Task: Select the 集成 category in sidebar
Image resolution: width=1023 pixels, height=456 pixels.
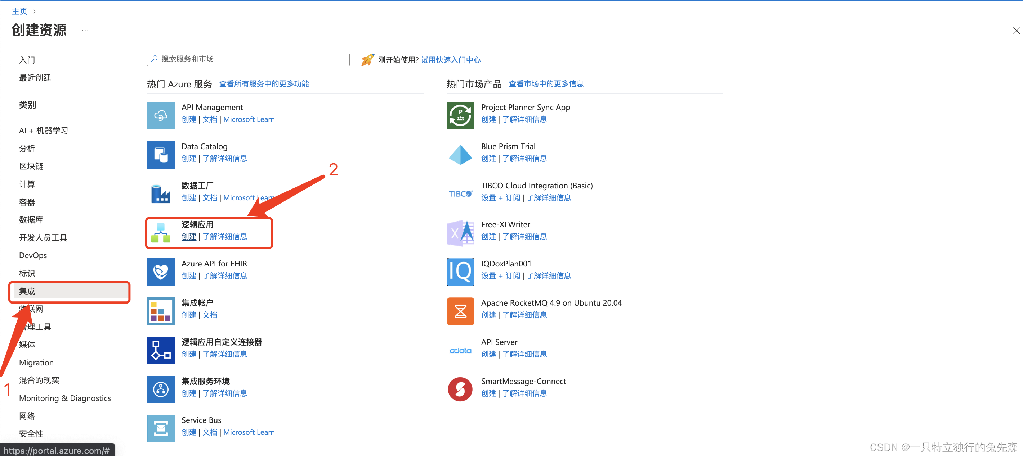Action: (27, 291)
